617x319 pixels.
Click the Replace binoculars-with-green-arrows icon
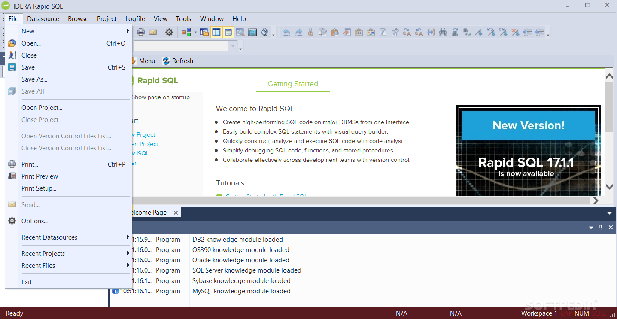point(467,32)
